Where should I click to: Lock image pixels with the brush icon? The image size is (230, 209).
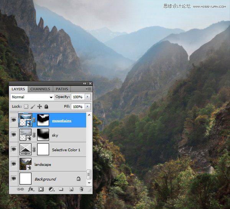[33, 106]
